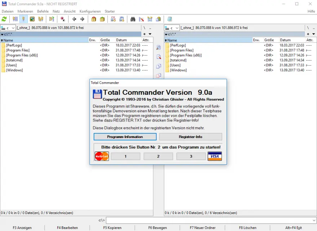Click button number 1 in the dialog

tap(126, 156)
